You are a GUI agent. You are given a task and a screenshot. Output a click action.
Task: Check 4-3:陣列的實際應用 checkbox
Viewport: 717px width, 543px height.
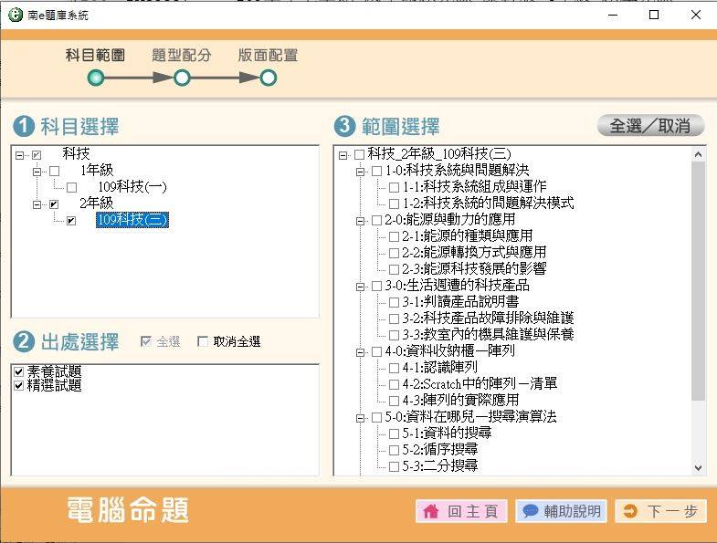pos(395,401)
